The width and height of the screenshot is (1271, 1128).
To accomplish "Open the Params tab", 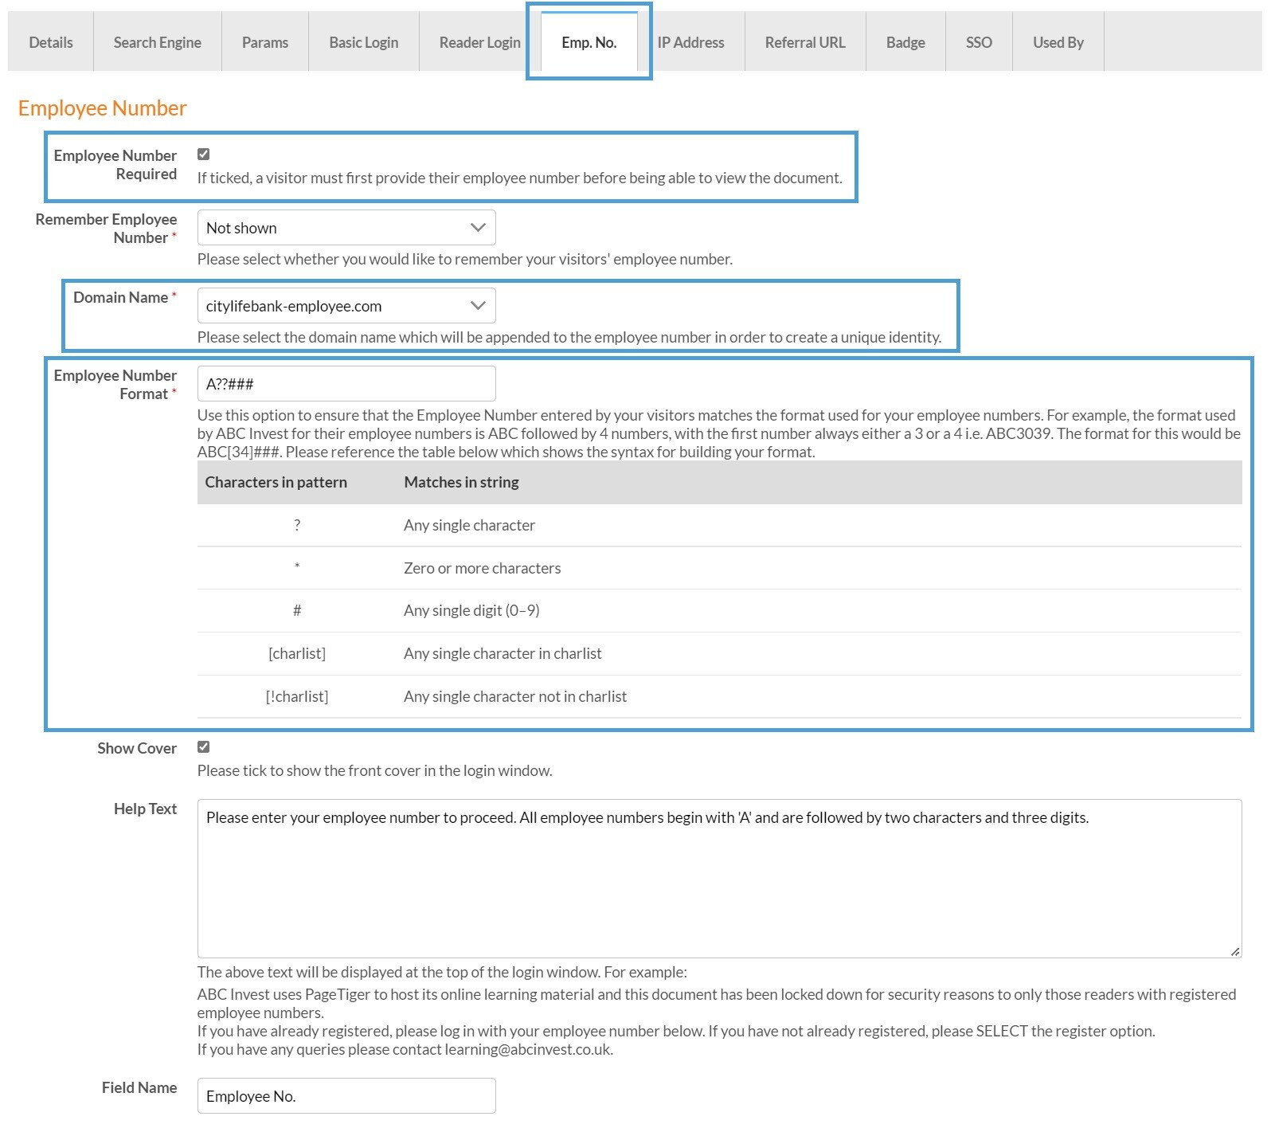I will pyautogui.click(x=264, y=42).
